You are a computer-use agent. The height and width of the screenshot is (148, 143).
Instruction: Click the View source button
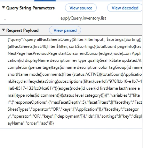pyautogui.click(x=81, y=8)
